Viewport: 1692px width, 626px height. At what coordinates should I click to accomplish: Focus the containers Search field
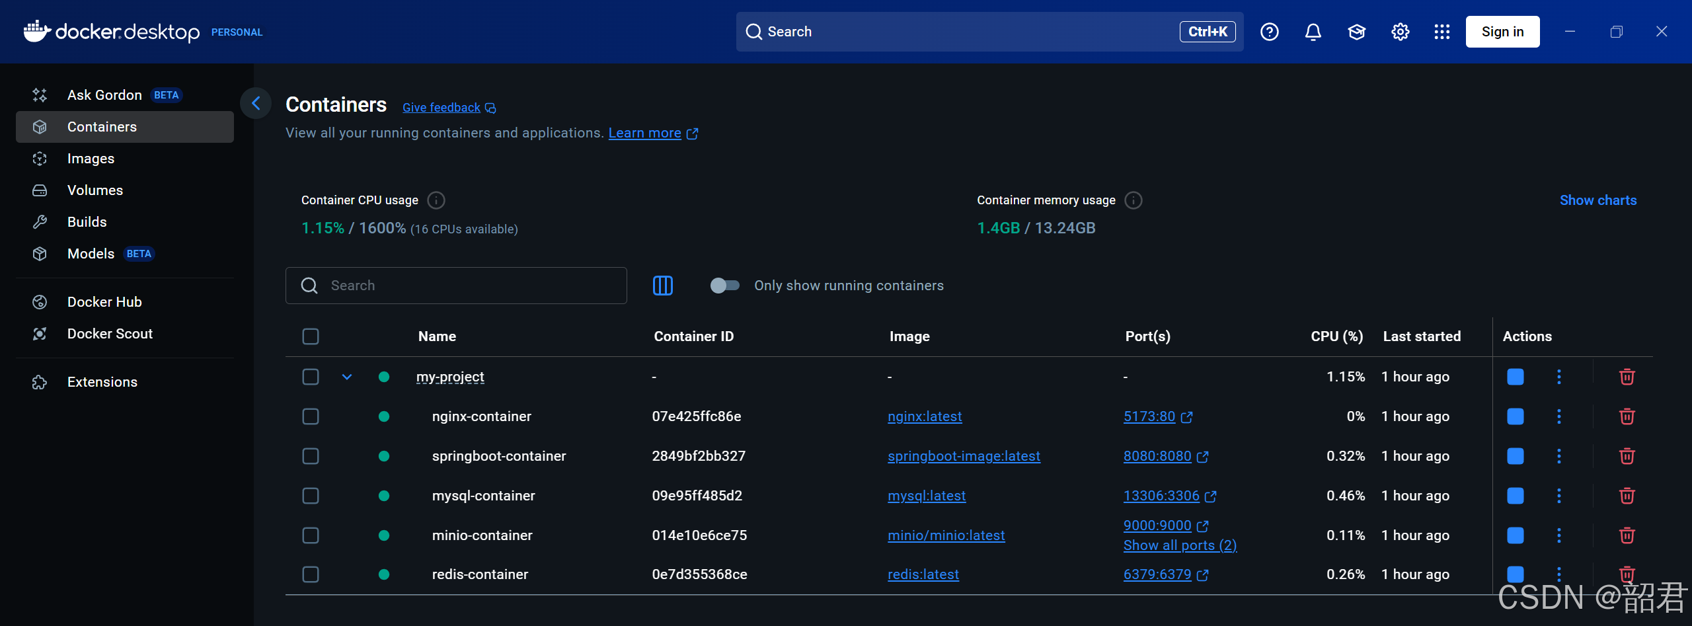point(456,286)
